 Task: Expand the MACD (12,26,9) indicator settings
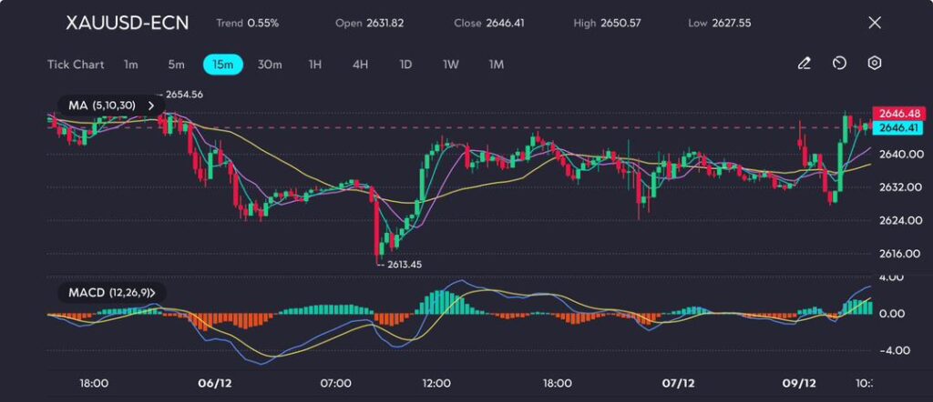[152, 292]
